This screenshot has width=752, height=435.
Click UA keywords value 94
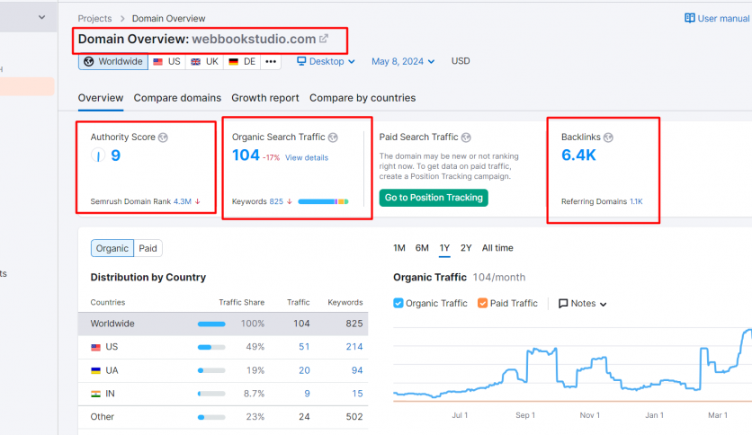tap(357, 370)
